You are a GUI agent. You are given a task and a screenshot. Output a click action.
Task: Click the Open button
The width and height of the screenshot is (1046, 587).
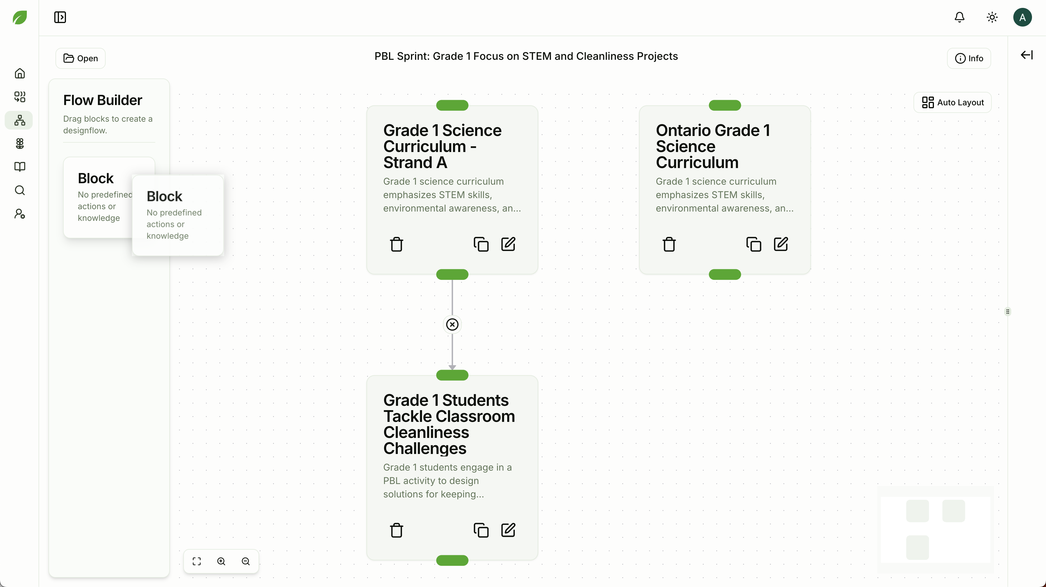[80, 58]
